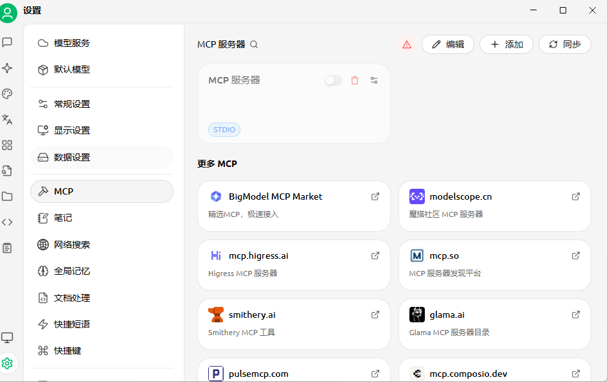Open mcp.higress.ai external link icon
Screen dimensions: 608x382
click(x=375, y=256)
